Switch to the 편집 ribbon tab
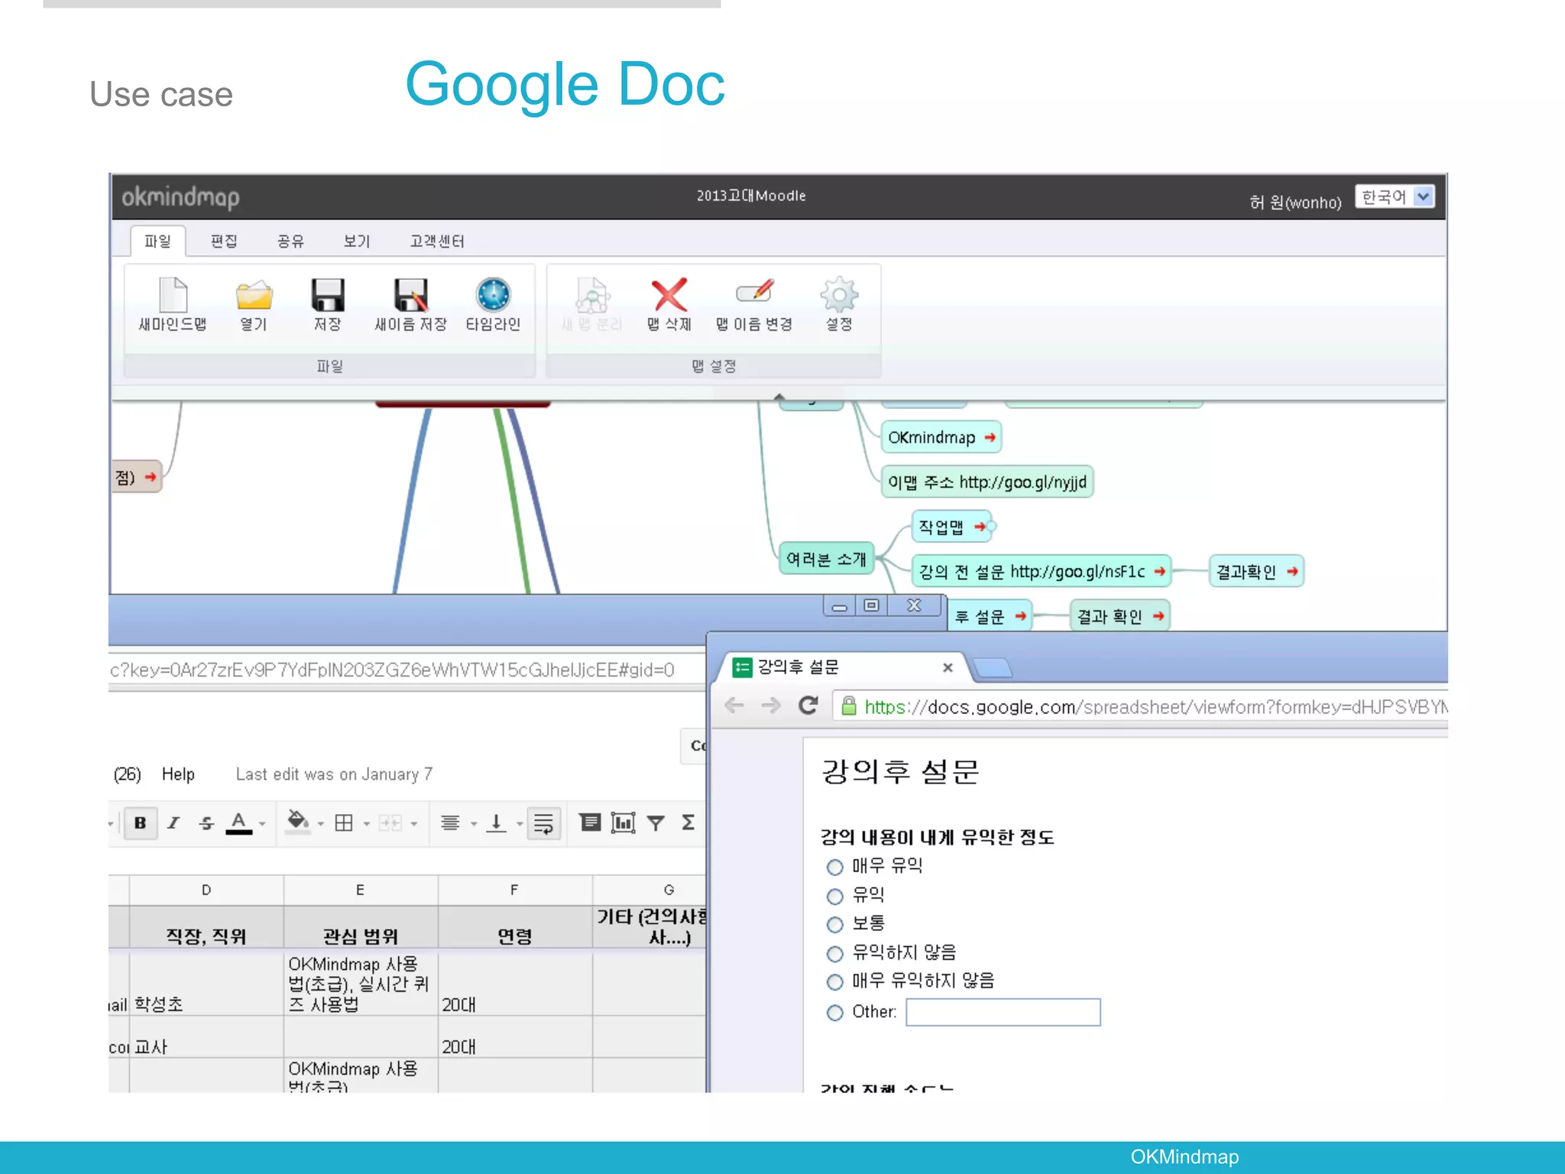This screenshot has width=1565, height=1174. pos(224,242)
